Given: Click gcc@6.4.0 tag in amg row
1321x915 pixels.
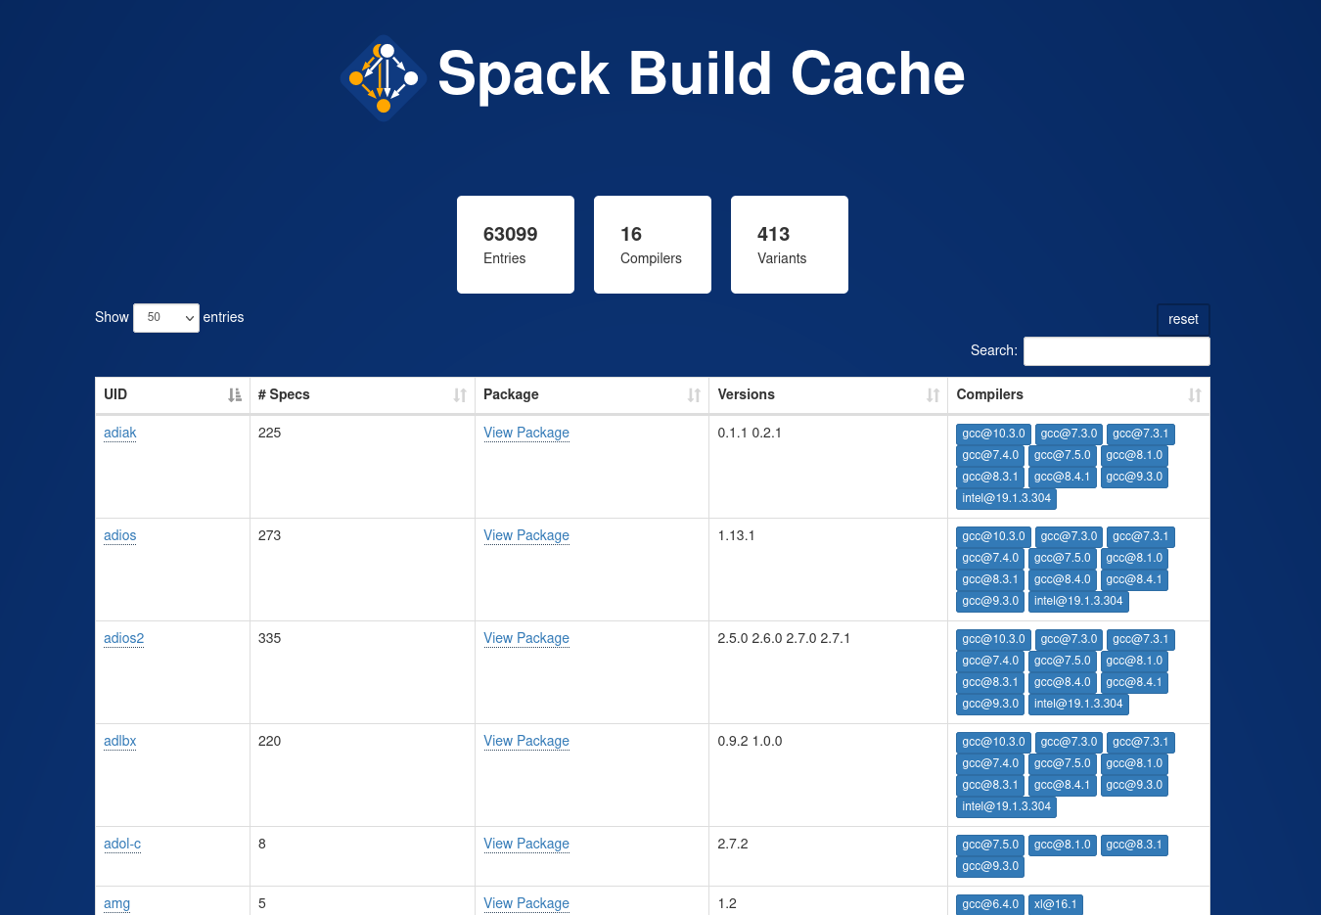Looking at the screenshot, I should 990,904.
